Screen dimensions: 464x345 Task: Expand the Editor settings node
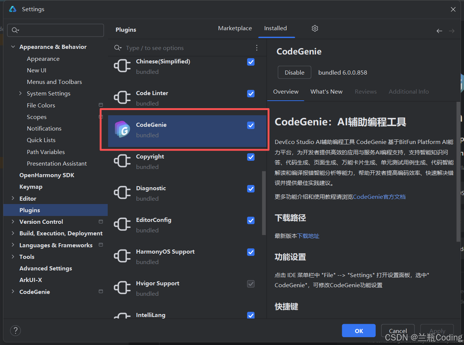click(x=13, y=198)
